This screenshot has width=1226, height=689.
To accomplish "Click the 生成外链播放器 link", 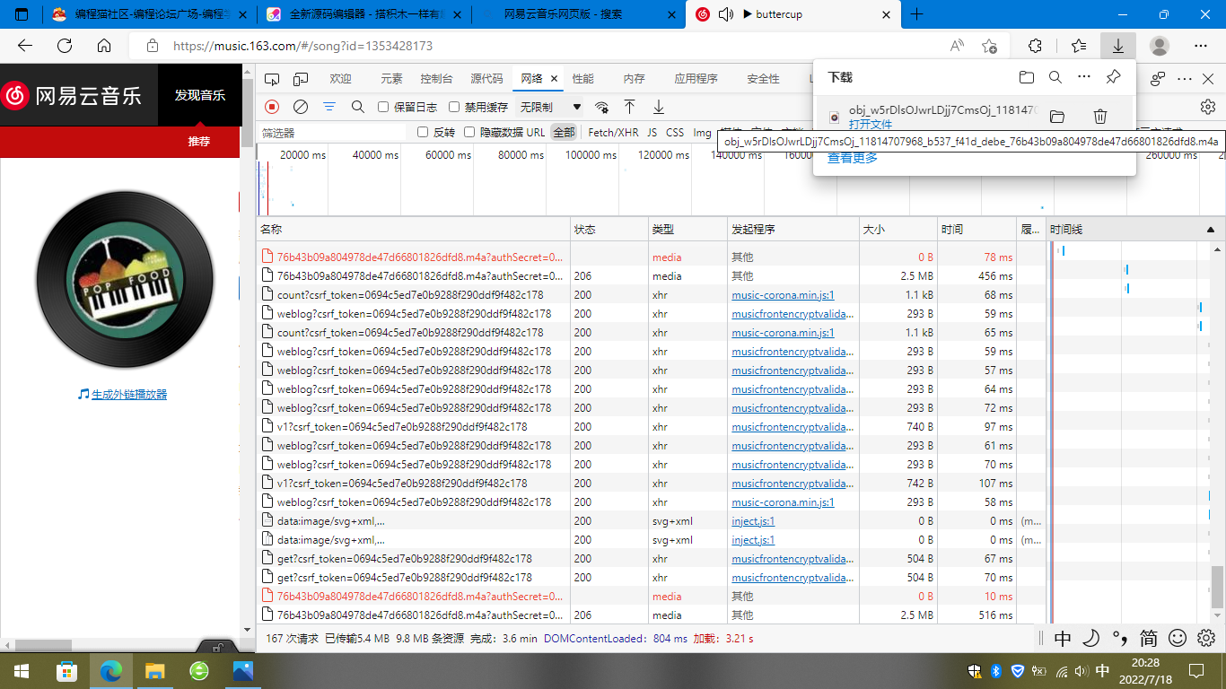I will [129, 394].
